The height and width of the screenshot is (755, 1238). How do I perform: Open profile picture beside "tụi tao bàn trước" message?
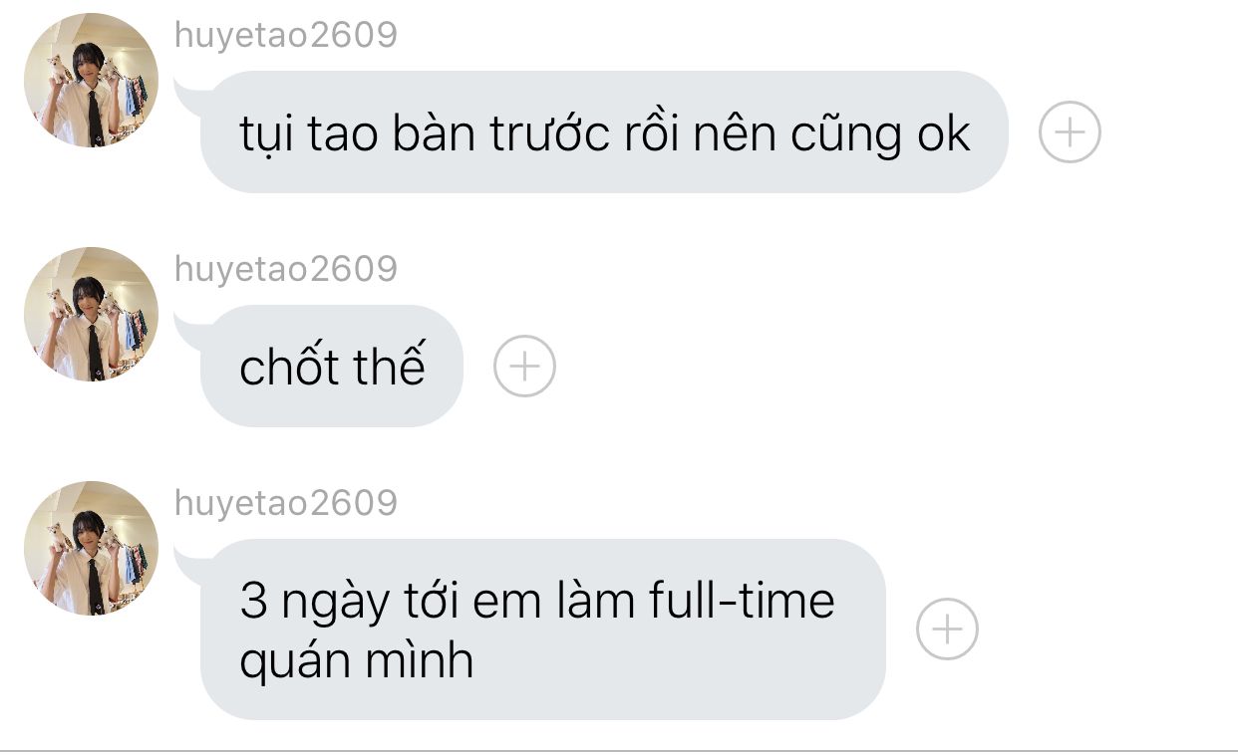point(91,81)
